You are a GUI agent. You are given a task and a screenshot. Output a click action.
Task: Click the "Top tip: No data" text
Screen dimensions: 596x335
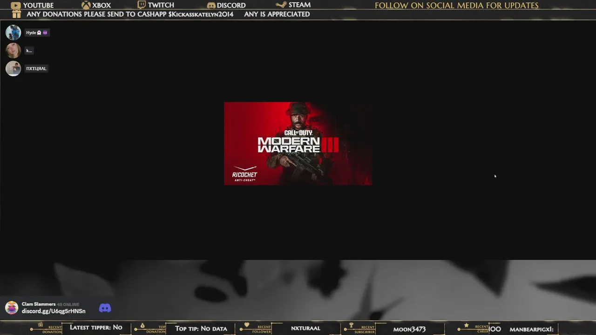pyautogui.click(x=201, y=328)
